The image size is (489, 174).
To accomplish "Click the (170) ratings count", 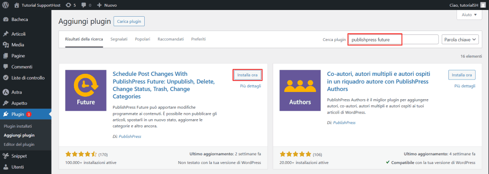I will (x=103, y=154).
